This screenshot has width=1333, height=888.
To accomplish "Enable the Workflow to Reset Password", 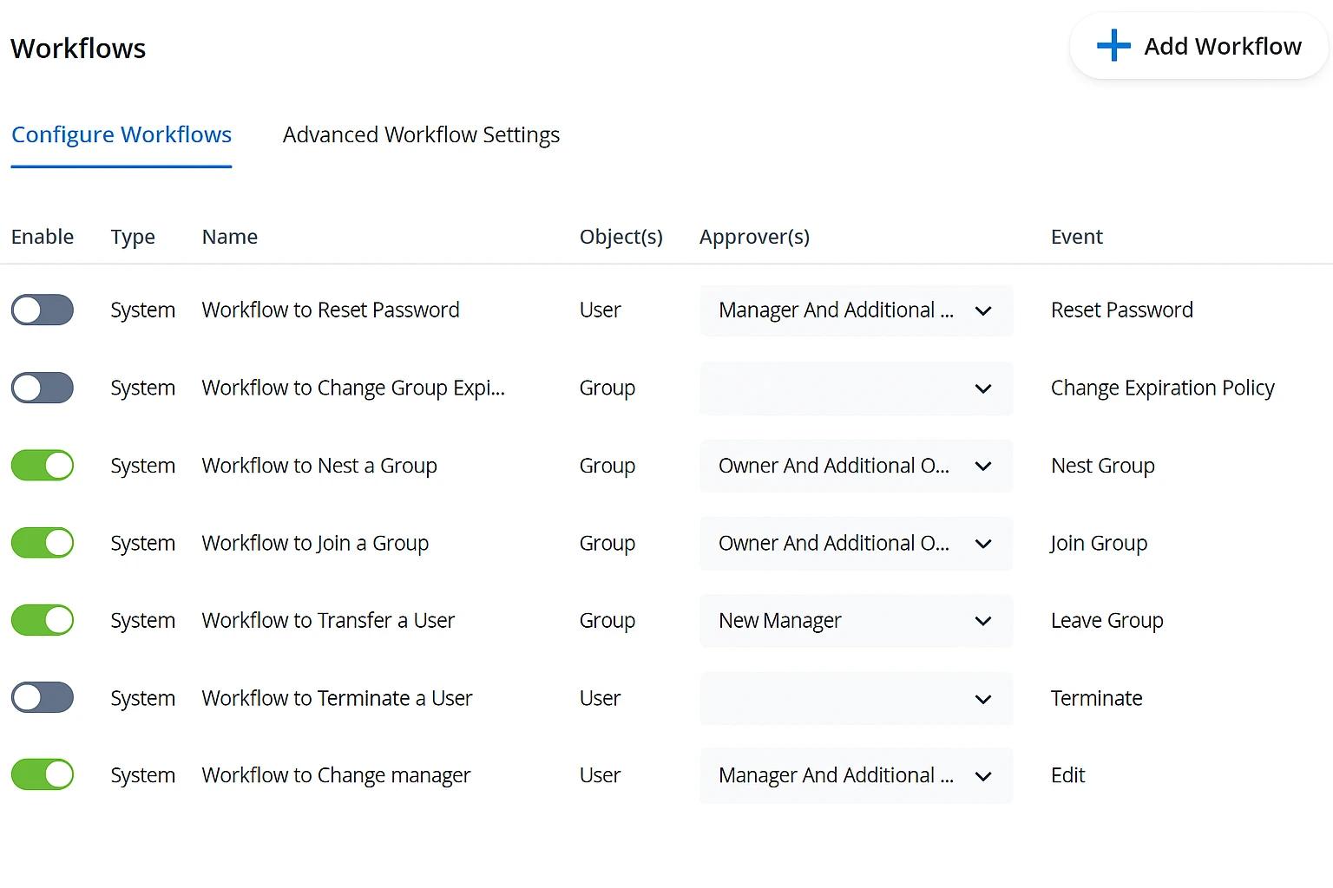I will tap(42, 310).
